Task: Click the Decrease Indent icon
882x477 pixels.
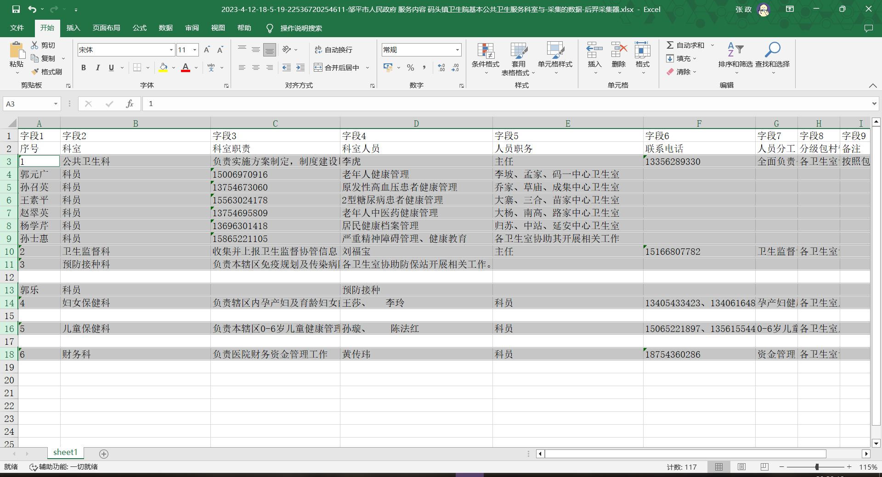Action: 287,67
